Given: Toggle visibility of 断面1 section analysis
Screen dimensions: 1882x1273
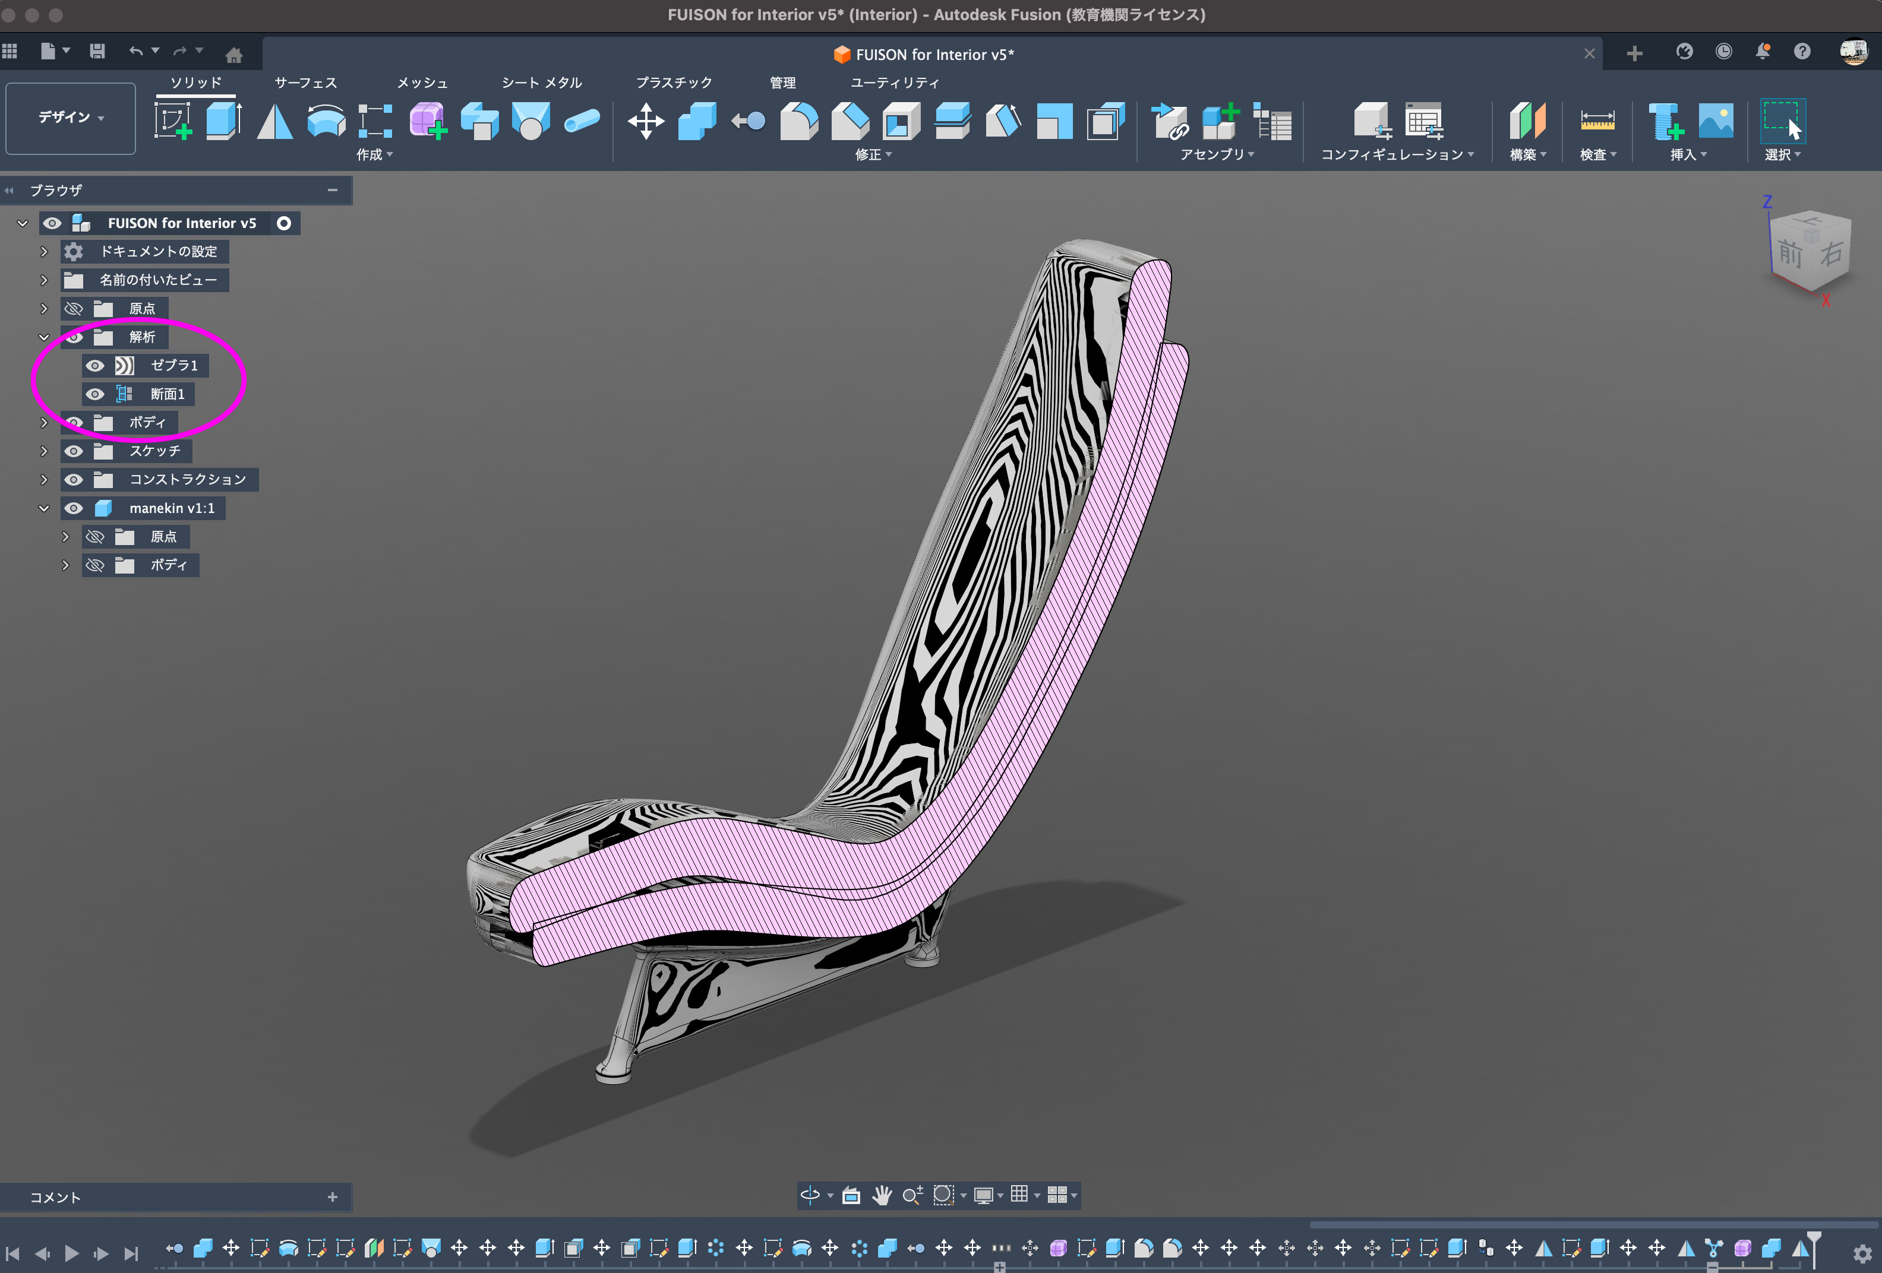Looking at the screenshot, I should click(94, 394).
